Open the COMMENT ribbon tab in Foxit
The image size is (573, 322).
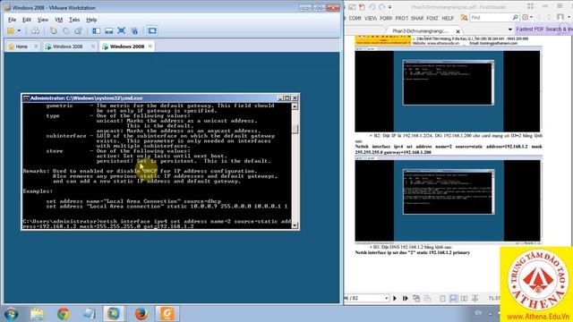pyautogui.click(x=355, y=18)
